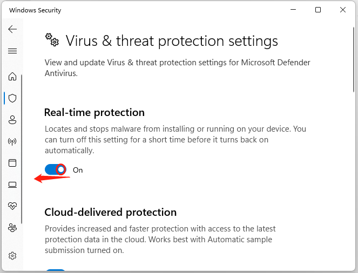Turn off the Real-time protection toggle
The width and height of the screenshot is (358, 273).
(x=55, y=169)
